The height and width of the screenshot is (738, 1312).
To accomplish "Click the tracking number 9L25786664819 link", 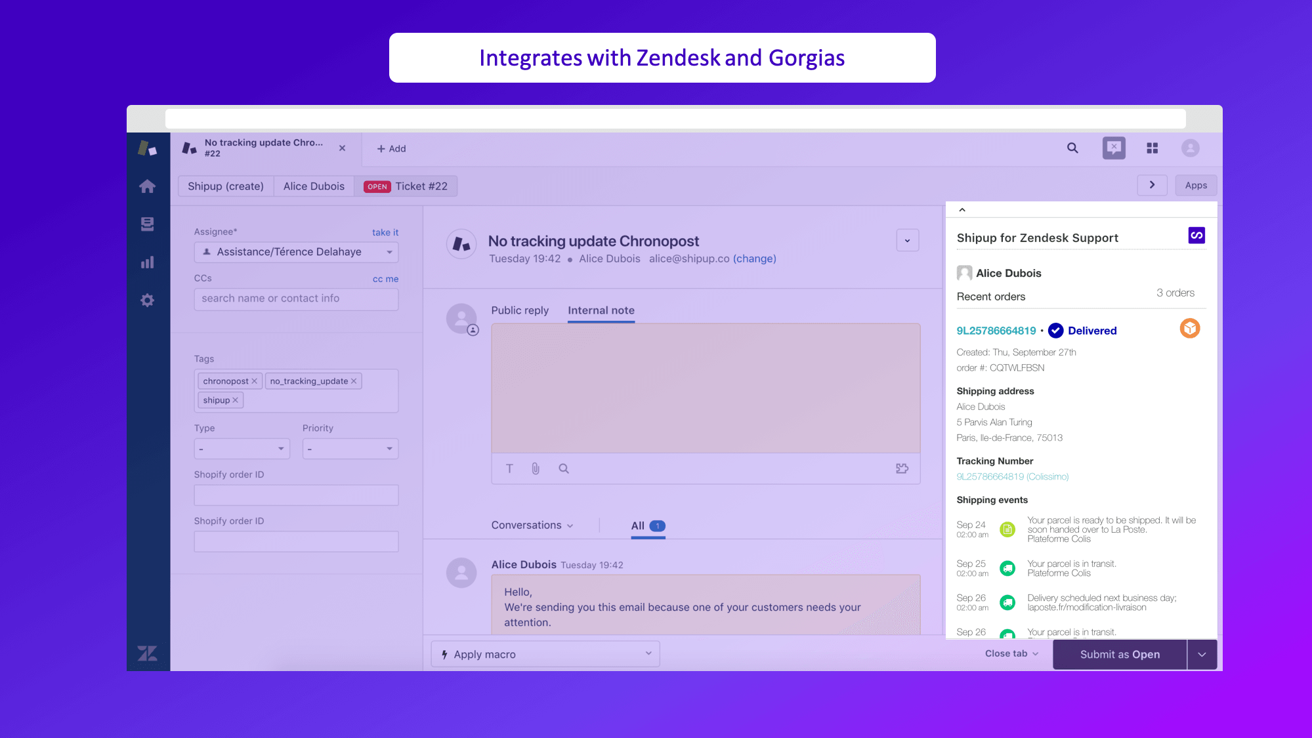I will pos(1011,477).
